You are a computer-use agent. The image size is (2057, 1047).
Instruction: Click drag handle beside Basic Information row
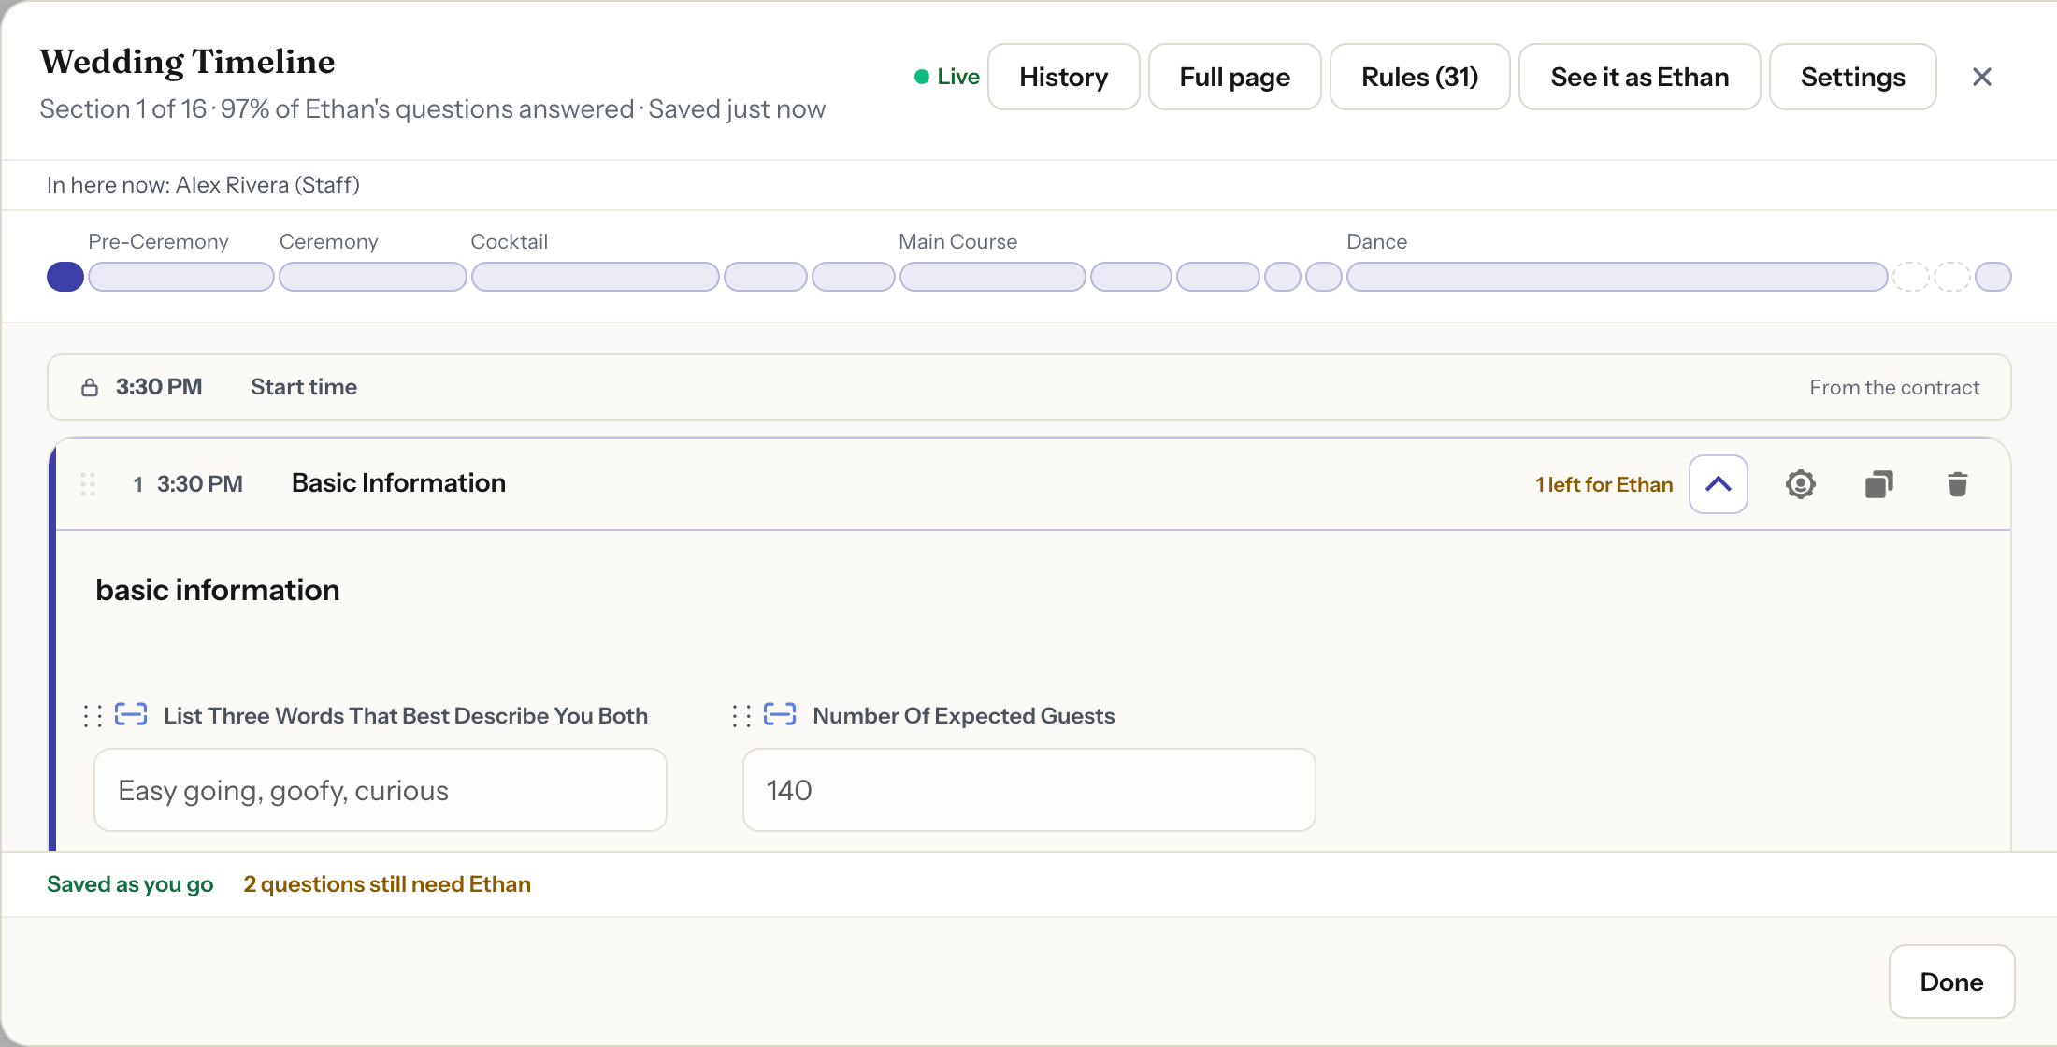pos(88,484)
